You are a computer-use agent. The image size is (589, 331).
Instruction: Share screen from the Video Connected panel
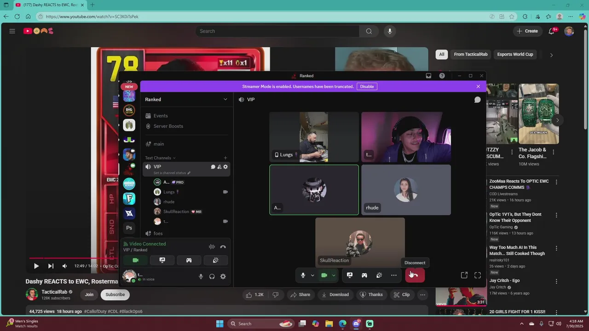(x=162, y=260)
